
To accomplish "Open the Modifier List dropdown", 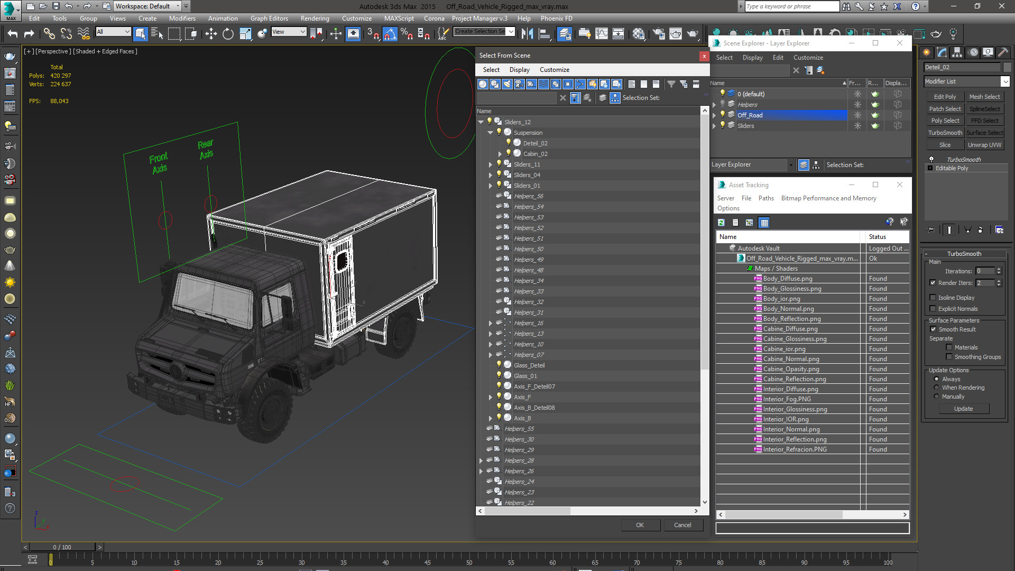I will coord(1005,81).
